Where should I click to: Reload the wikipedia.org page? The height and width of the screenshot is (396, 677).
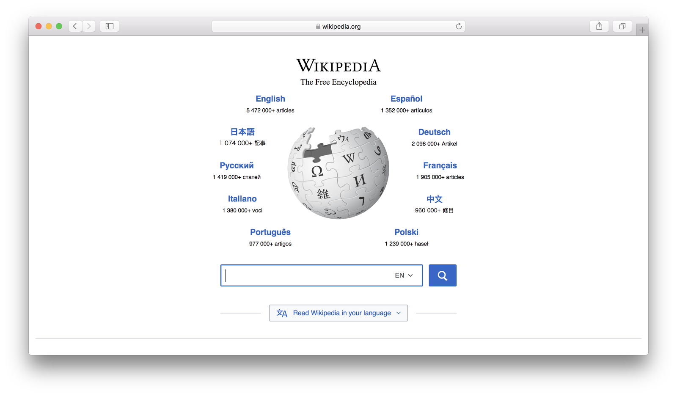coord(459,26)
